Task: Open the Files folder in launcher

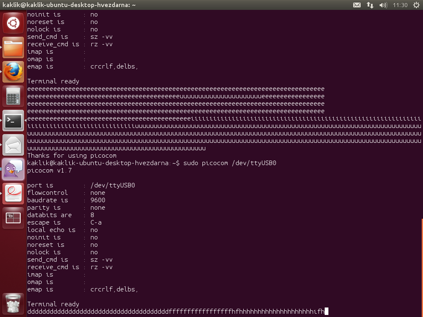Action: (x=13, y=47)
